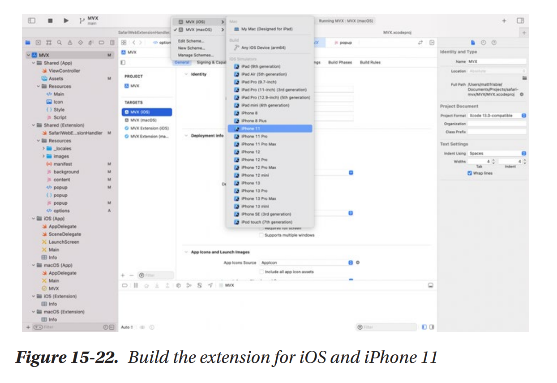Click the Run (play) button in toolbar
Image resolution: width=557 pixels, height=383 pixels.
click(x=66, y=21)
